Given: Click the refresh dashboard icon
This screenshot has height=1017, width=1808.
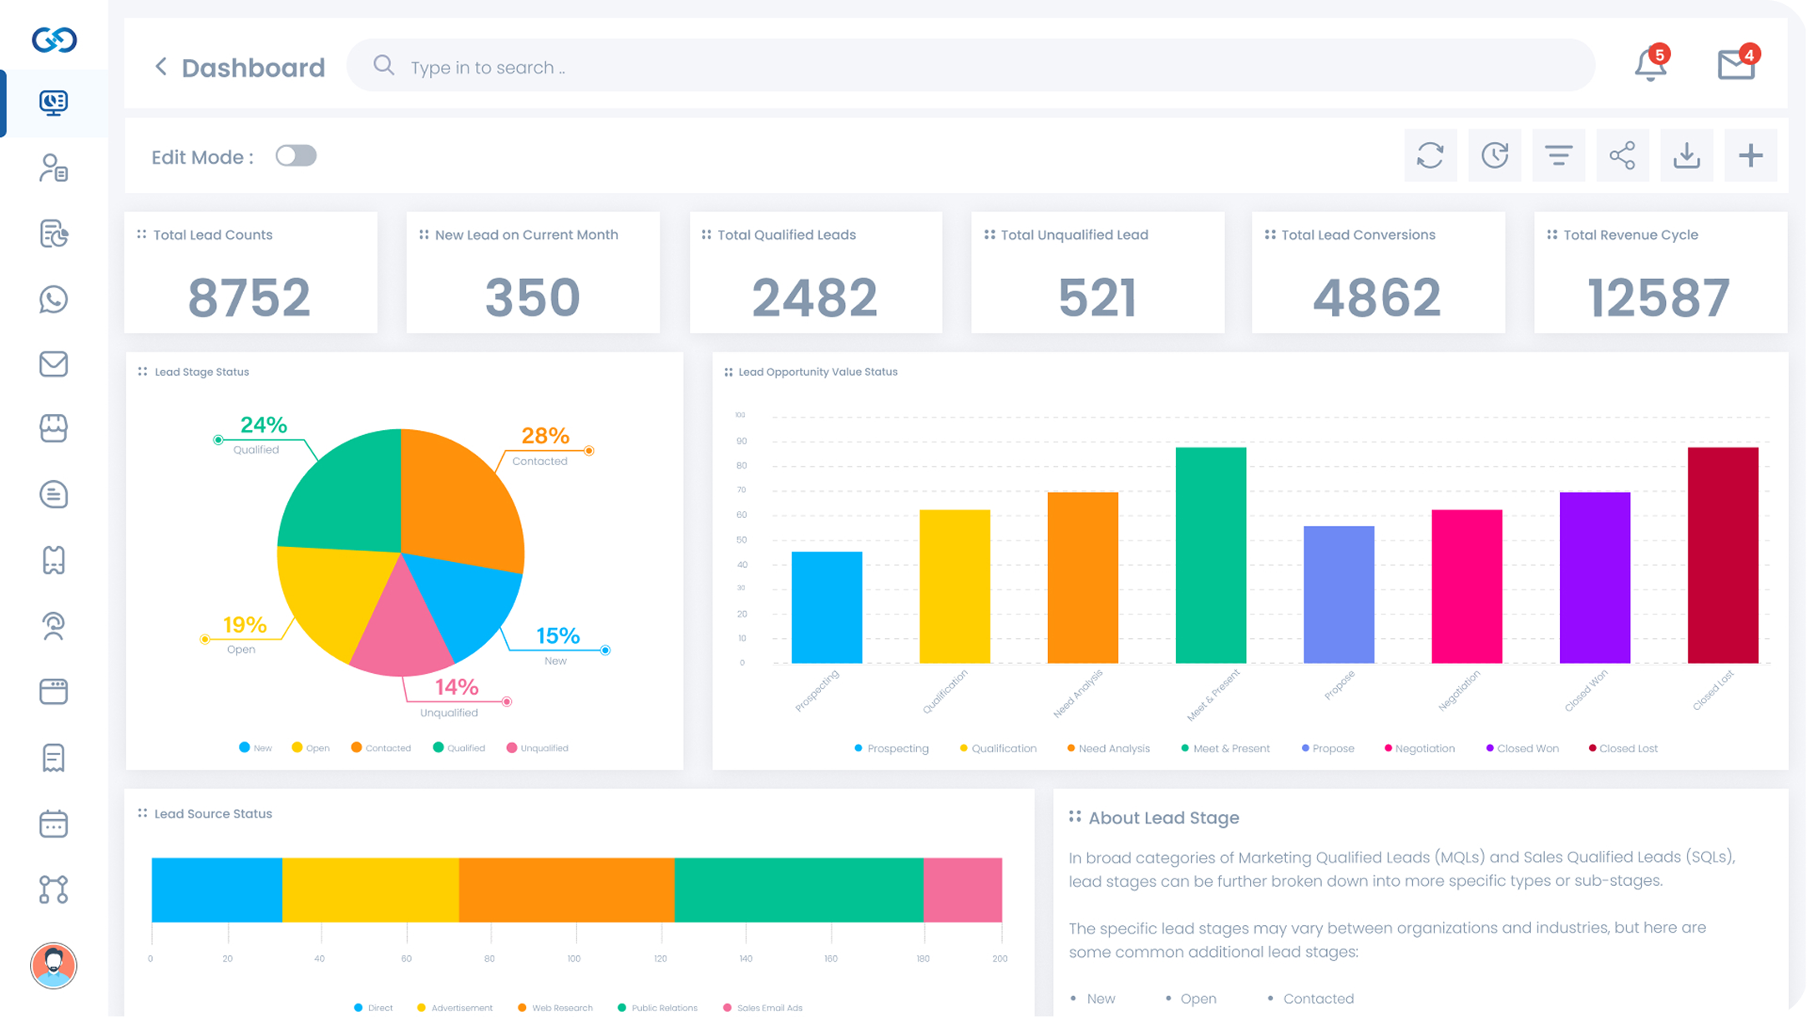Looking at the screenshot, I should tap(1430, 155).
